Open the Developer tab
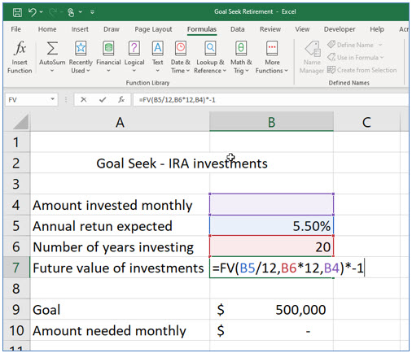The width and height of the screenshot is (412, 353). coord(340,29)
